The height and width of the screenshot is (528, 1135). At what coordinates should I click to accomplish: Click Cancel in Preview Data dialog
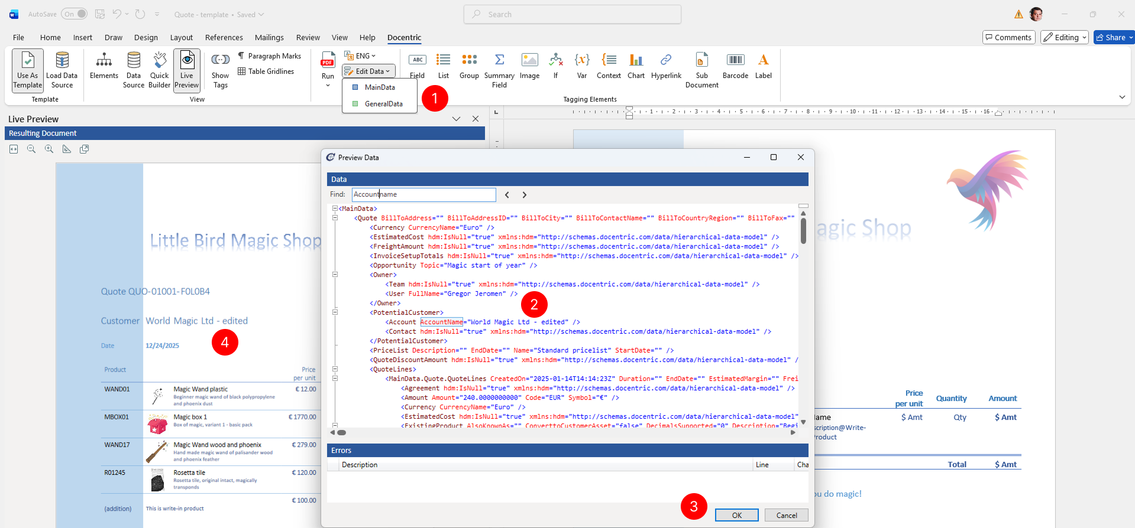tap(786, 515)
